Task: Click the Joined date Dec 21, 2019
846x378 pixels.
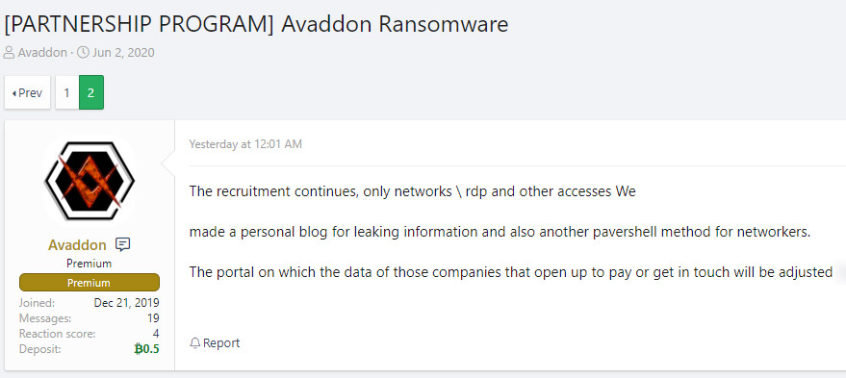Action: [x=127, y=303]
